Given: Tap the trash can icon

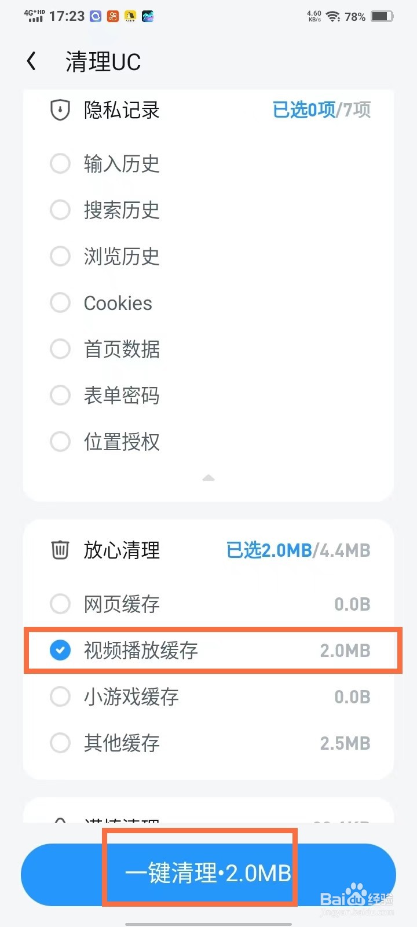Looking at the screenshot, I should [x=60, y=550].
